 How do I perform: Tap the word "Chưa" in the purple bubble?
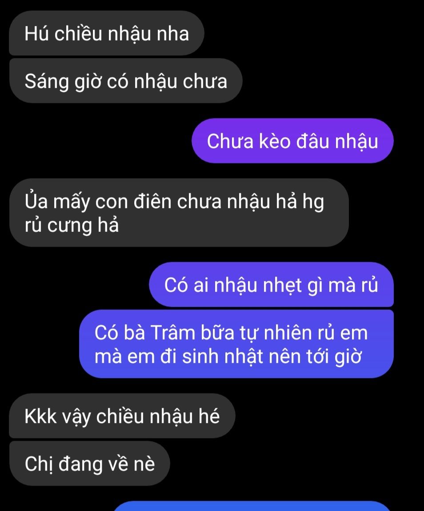[x=230, y=142]
